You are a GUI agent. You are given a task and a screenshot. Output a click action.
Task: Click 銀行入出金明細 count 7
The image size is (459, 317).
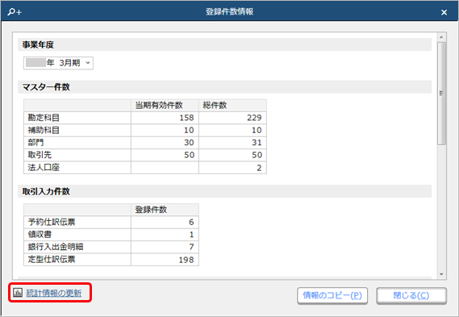pos(191,247)
